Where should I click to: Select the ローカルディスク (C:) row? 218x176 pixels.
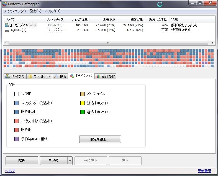click(x=109, y=25)
